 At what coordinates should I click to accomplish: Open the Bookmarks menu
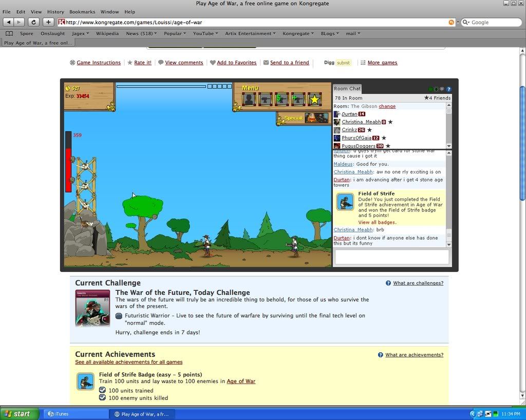[82, 12]
